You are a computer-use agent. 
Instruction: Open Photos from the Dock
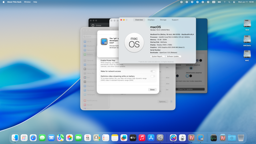pyautogui.click(x=69, y=138)
